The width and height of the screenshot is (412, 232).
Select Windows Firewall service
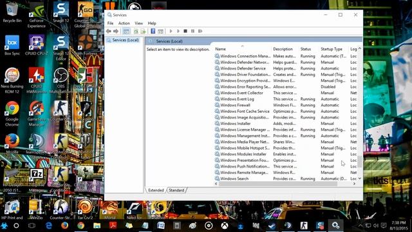286,105
